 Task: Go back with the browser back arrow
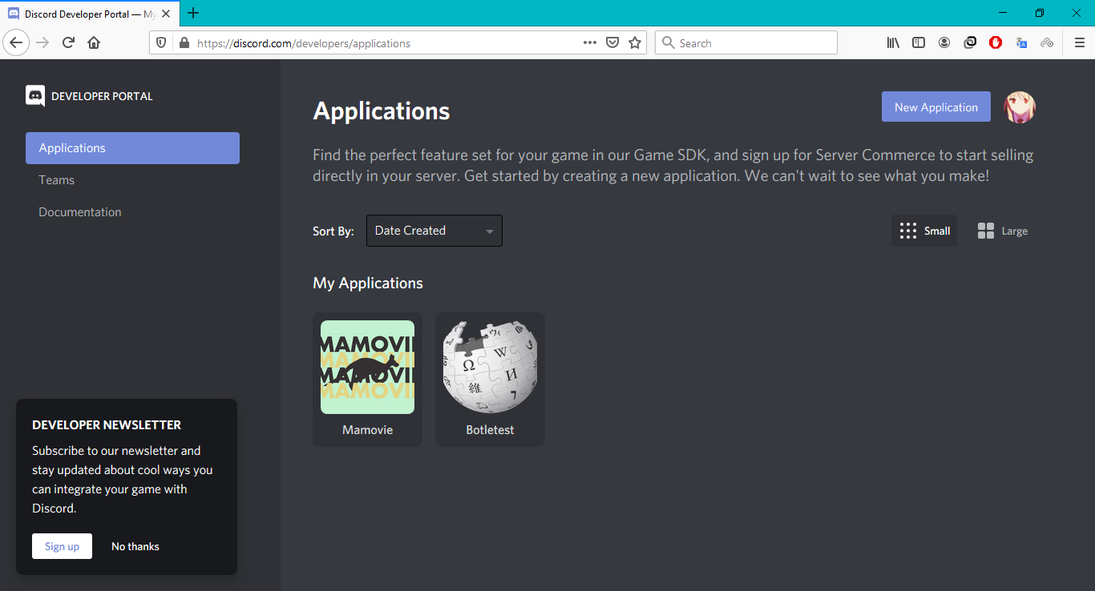pyautogui.click(x=17, y=42)
